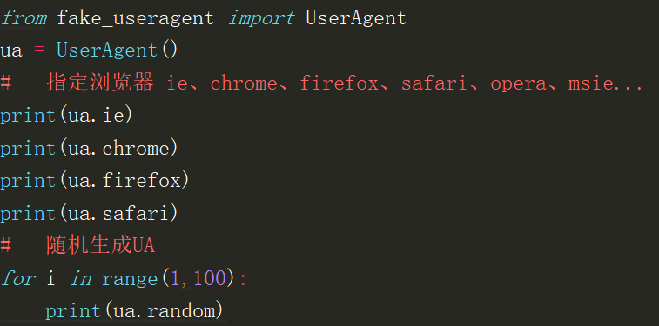Click 'safari' in print(ua.safari)
Image resolution: width=659 pixels, height=326 pixels.
point(135,214)
